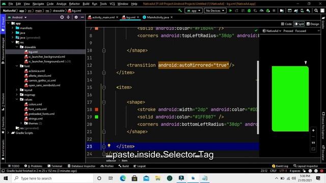Expand the layout folder
The width and height of the screenshot is (326, 183).
point(17,90)
